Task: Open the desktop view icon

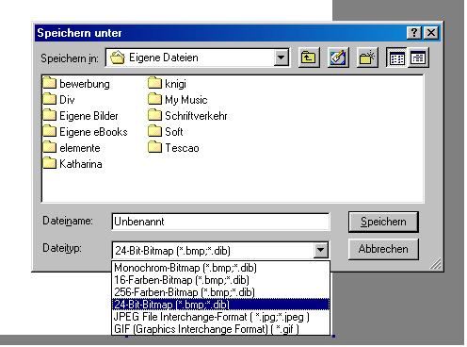Action: click(338, 58)
